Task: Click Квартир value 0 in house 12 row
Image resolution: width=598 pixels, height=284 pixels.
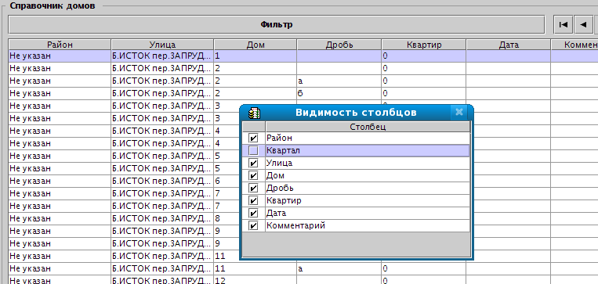Action: coord(424,281)
